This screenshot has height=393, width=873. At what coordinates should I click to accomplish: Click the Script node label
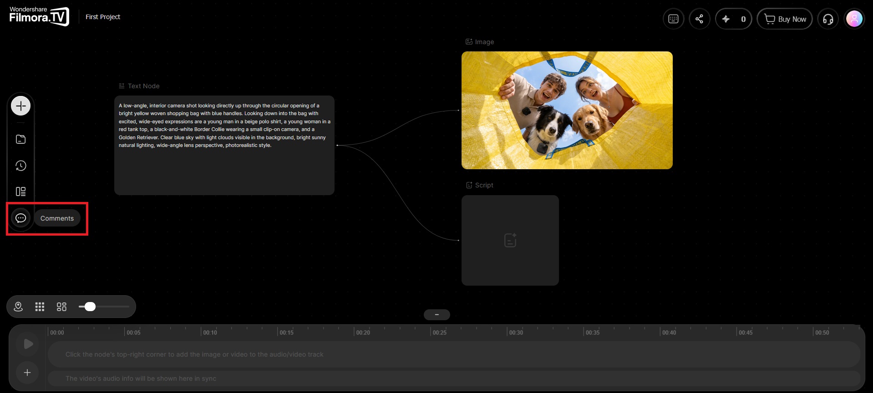pyautogui.click(x=480, y=185)
